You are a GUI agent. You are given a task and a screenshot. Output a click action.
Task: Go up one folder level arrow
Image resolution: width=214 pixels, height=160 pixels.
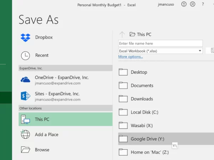pos(122,34)
